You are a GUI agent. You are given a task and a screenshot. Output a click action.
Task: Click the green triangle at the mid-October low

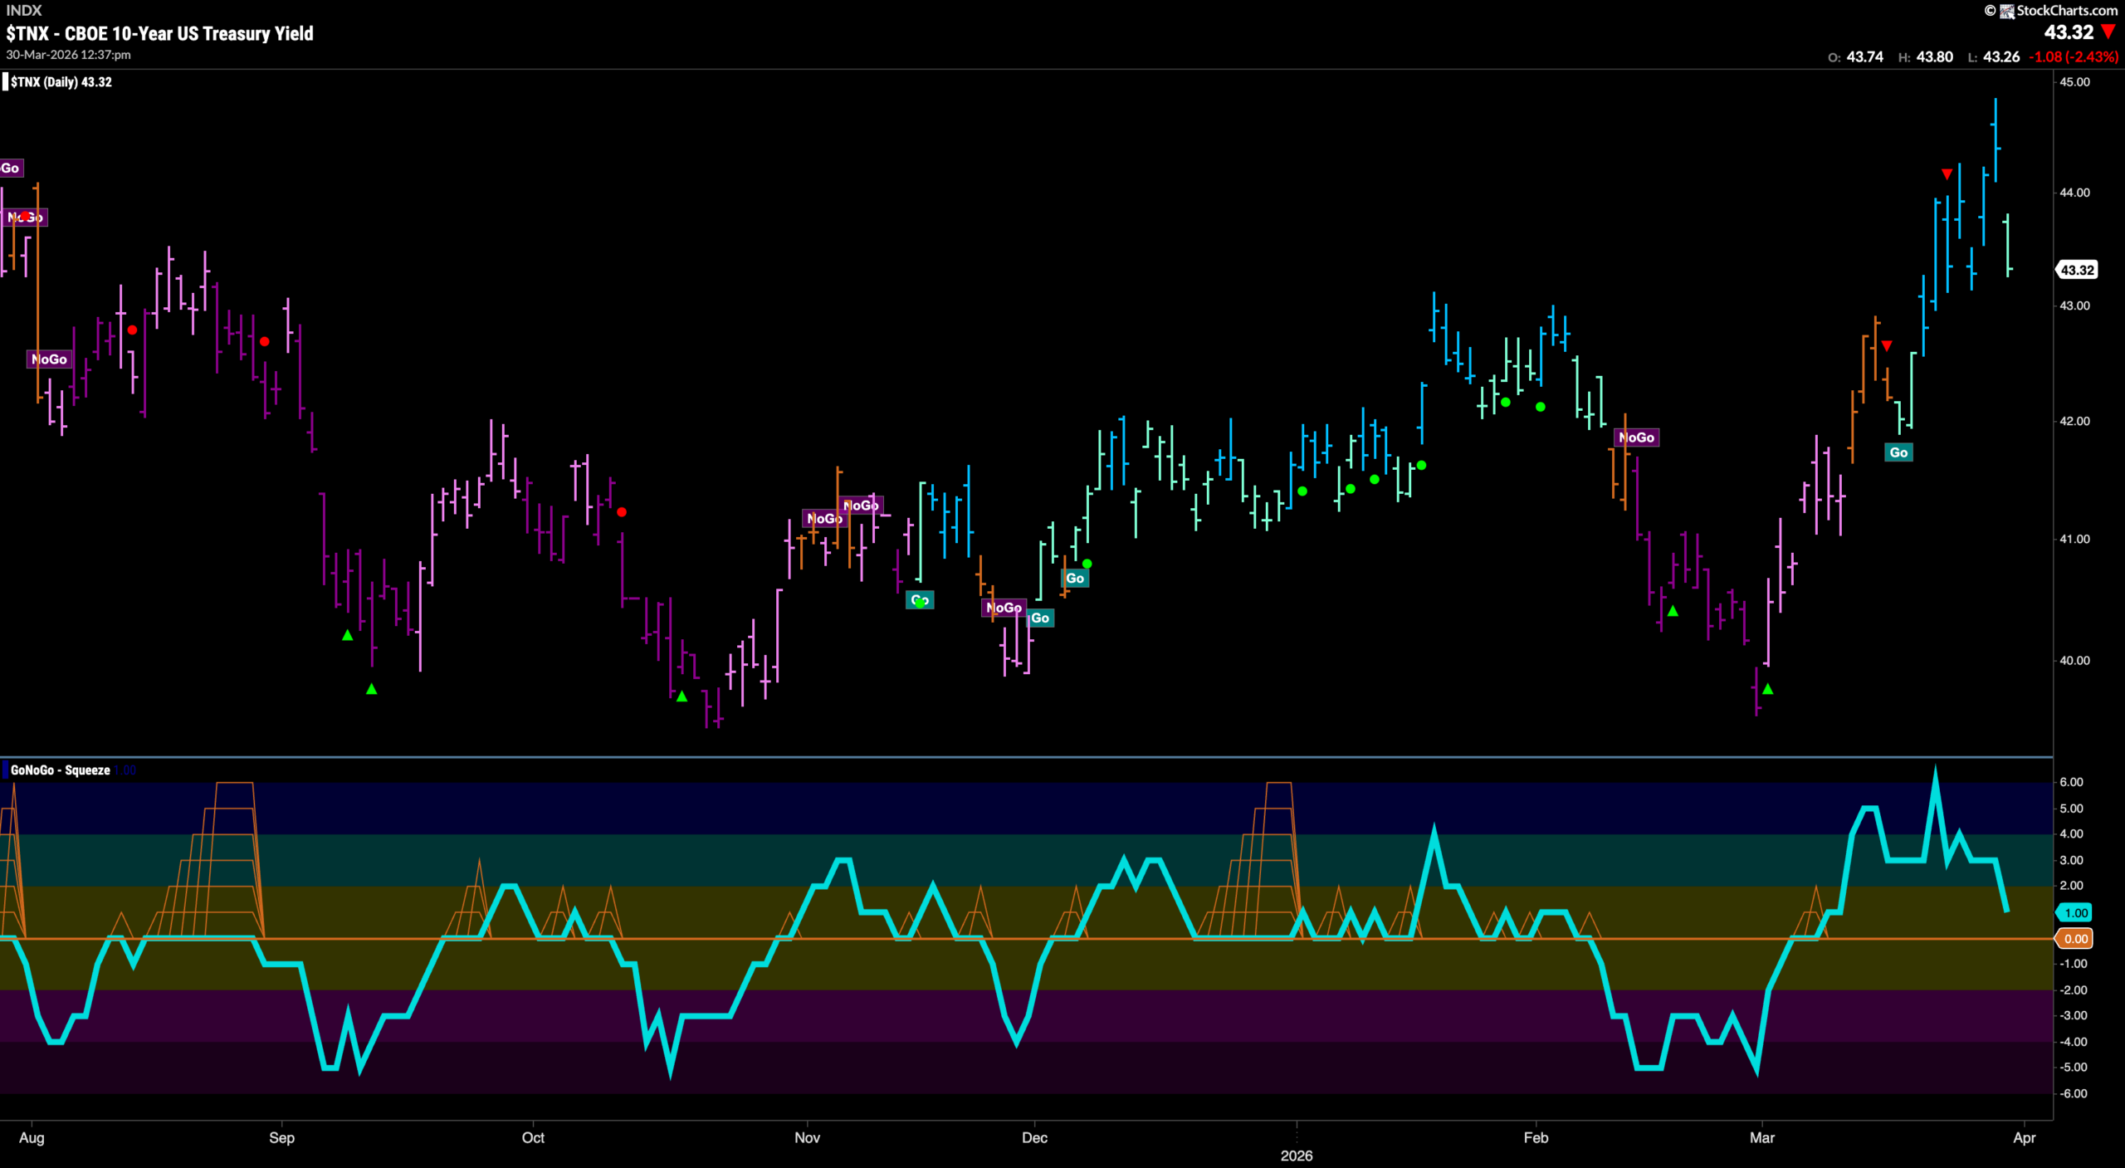[x=681, y=696]
